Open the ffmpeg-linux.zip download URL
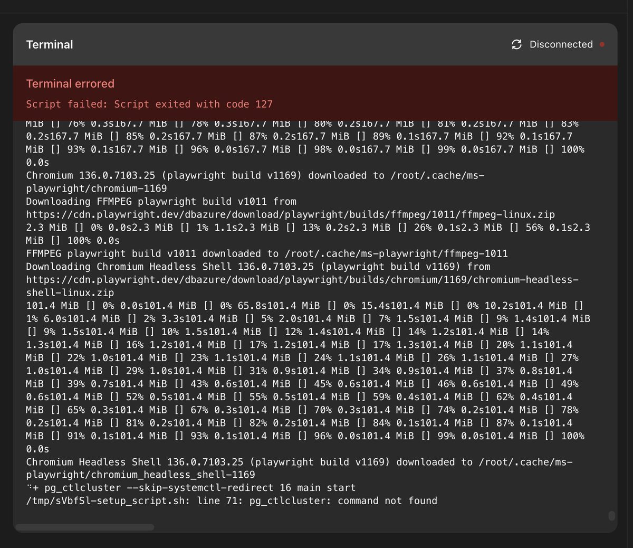 pyautogui.click(x=290, y=214)
